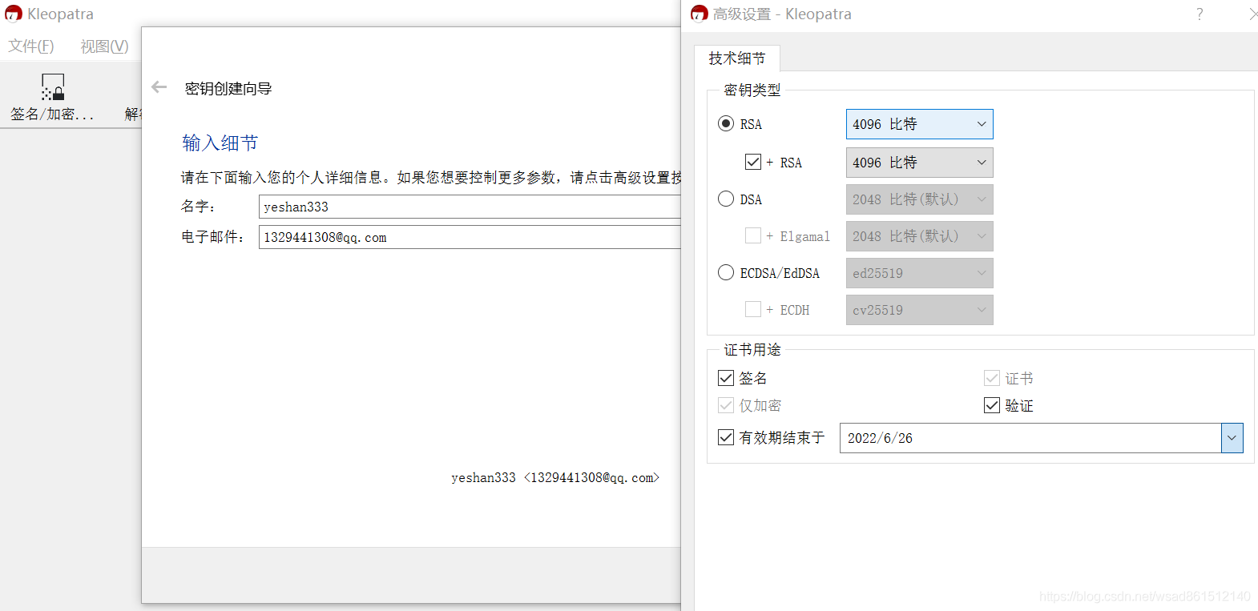The image size is (1258, 611).
Task: Open the expiry date calendar dropdown arrow
Action: pos(1232,438)
